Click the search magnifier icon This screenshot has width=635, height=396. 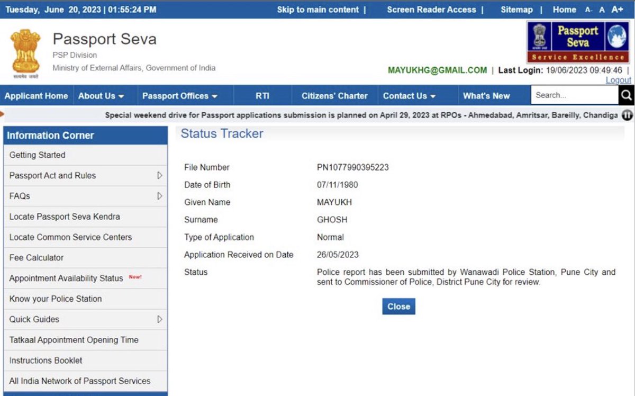point(627,95)
